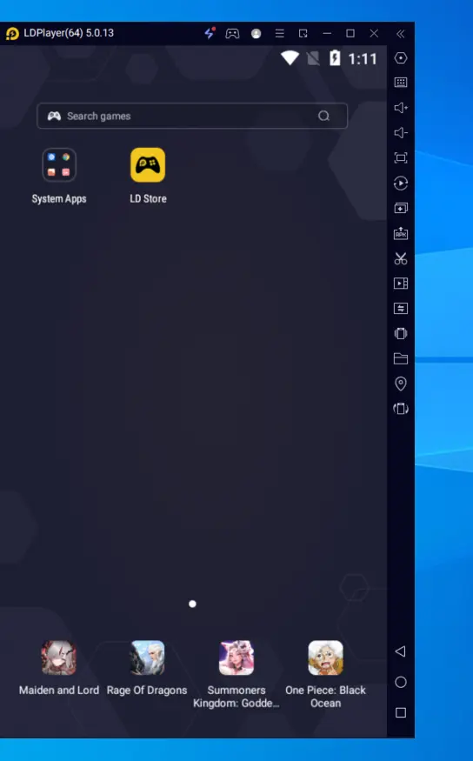The width and height of the screenshot is (473, 761).
Task: Click the volume down icon
Action: tap(401, 132)
